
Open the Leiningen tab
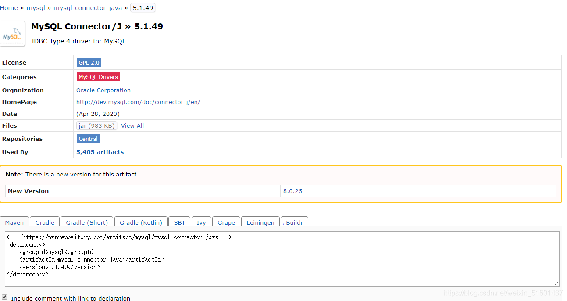260,222
